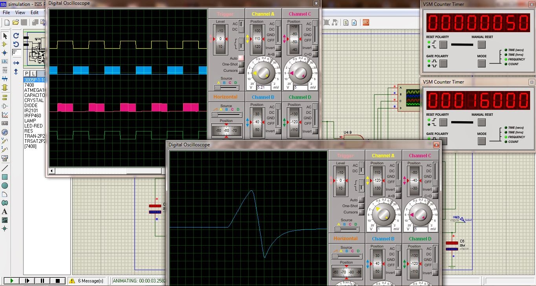536x286 pixels.
Task: Select the Text Script Mode tool
Action: (5, 70)
